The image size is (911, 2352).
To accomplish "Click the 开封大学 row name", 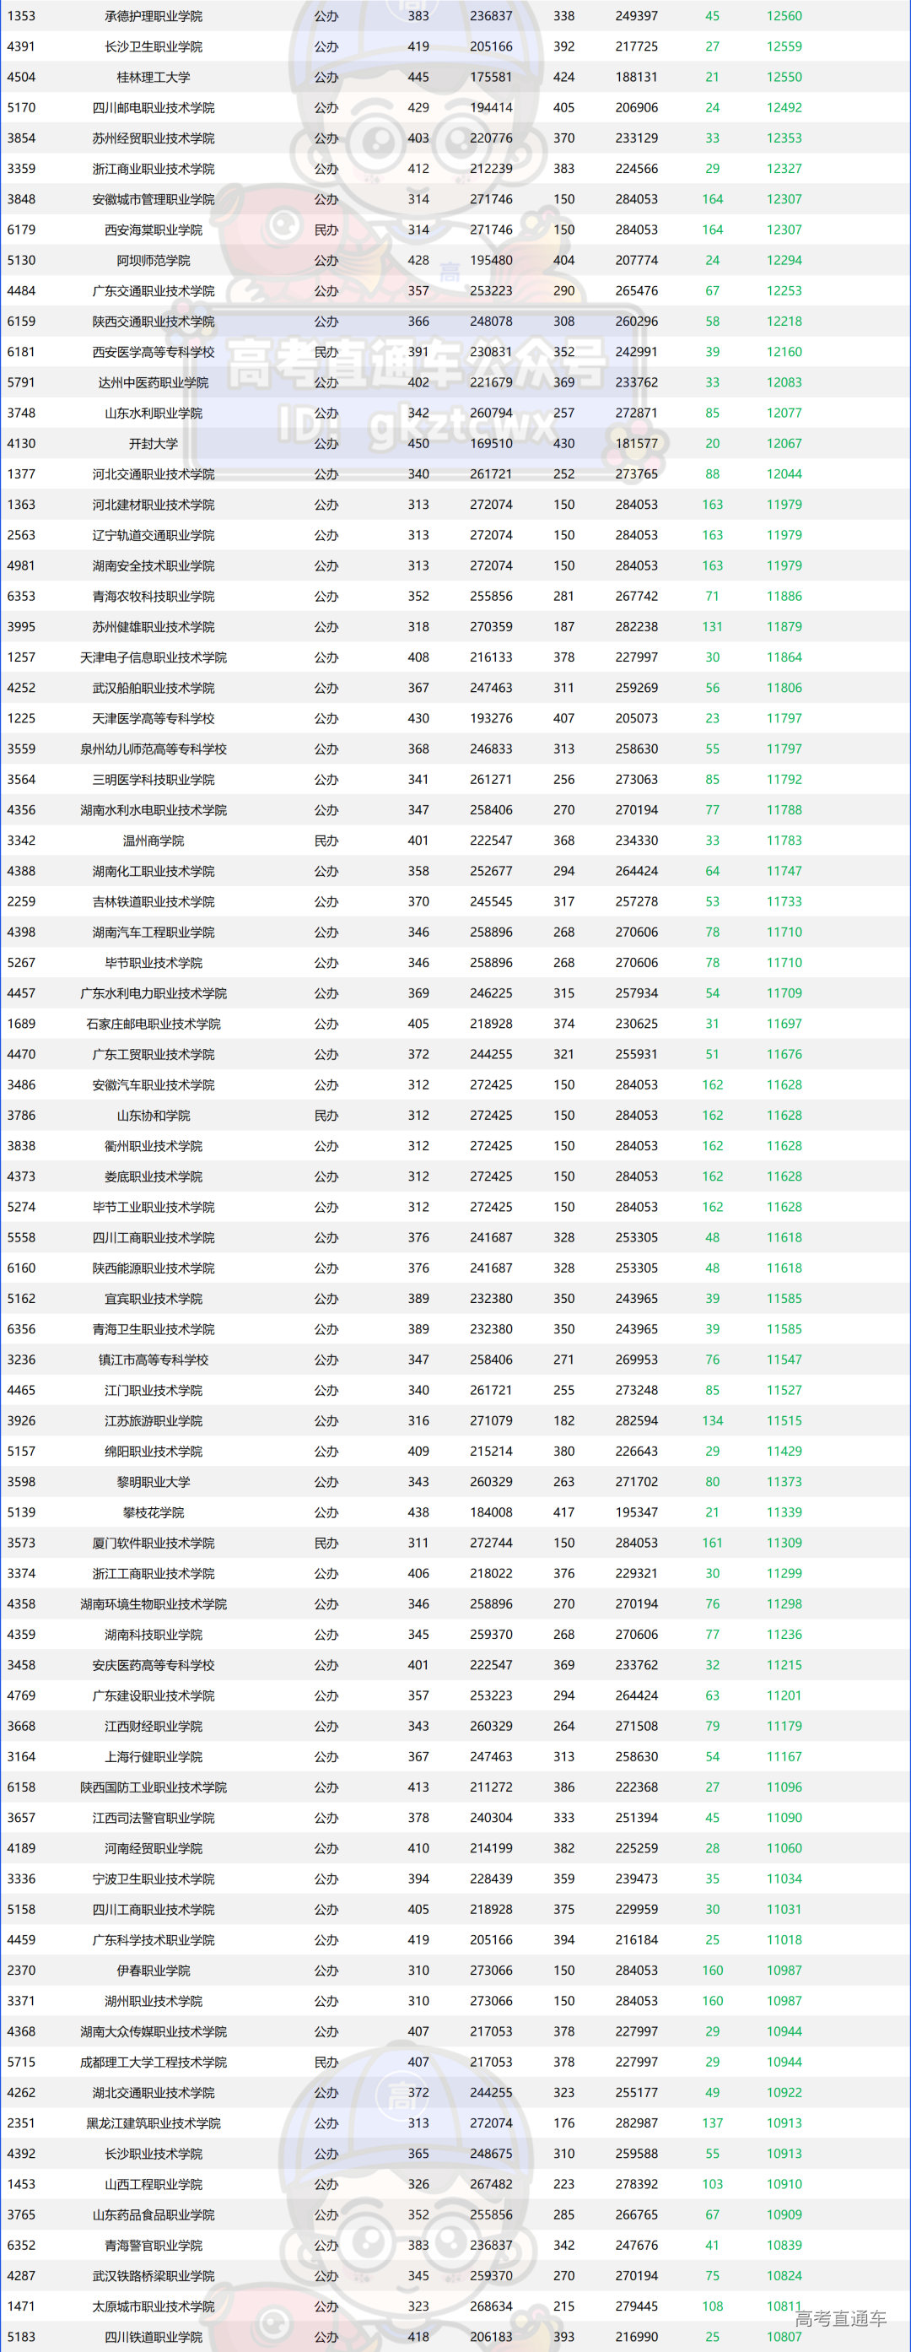I will (154, 444).
